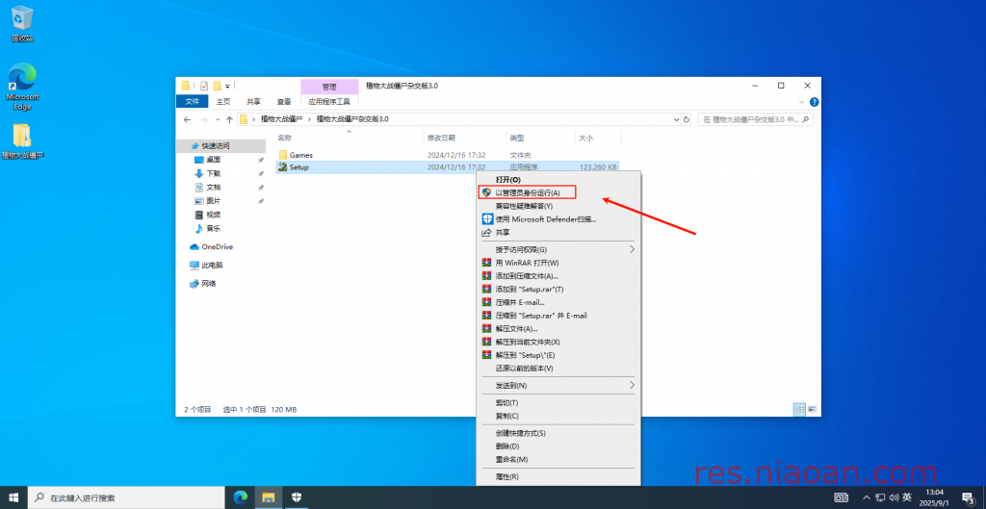986x509 pixels.
Task: Open 音乐 in navigation pane
Action: point(214,229)
